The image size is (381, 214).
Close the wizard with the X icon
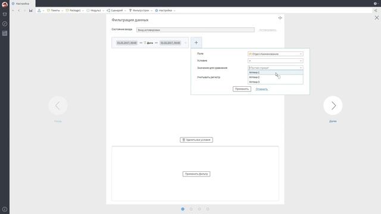[x=377, y=18]
